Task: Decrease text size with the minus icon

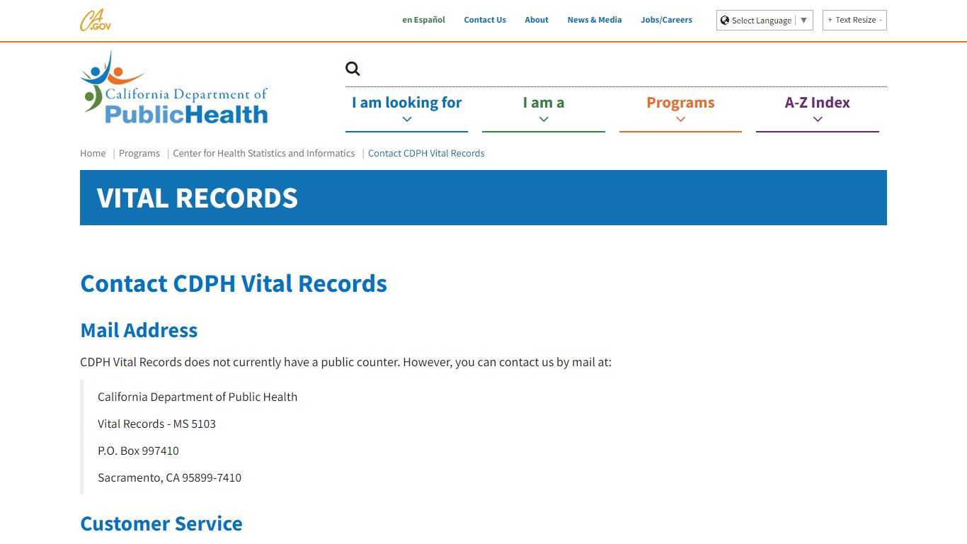Action: pyautogui.click(x=879, y=20)
